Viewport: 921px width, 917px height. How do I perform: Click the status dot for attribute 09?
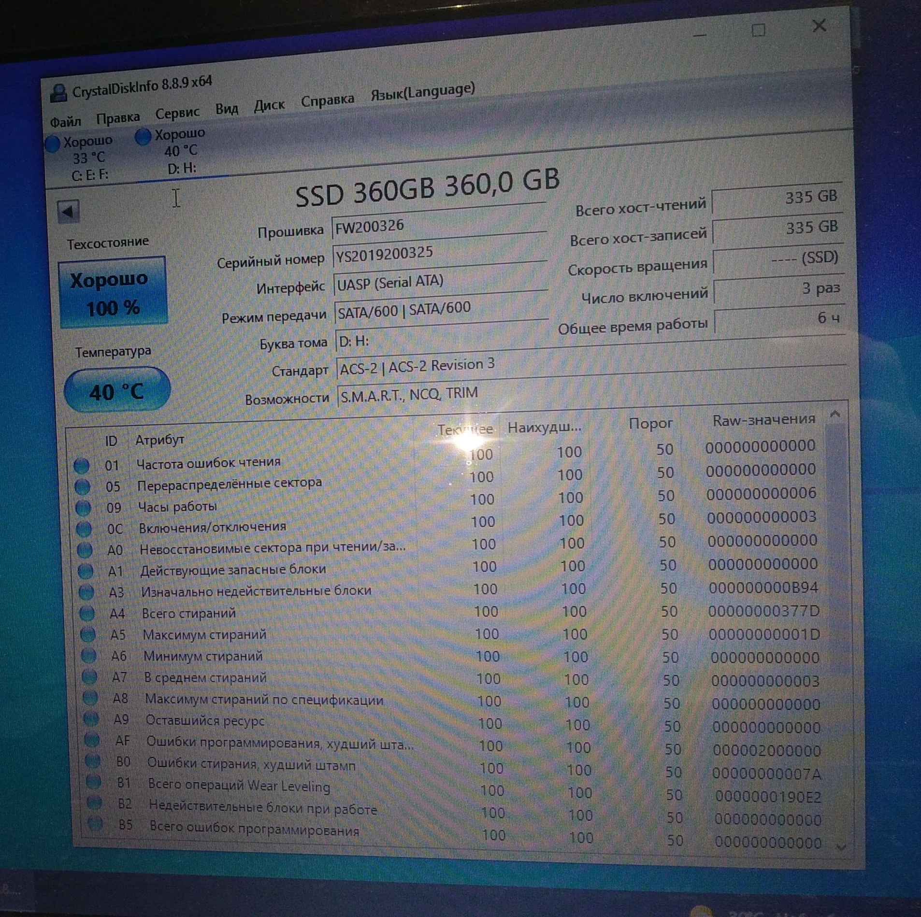click(84, 508)
